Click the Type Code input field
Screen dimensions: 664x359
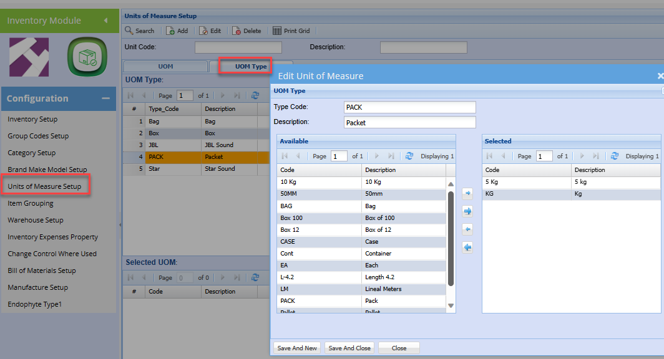pos(409,107)
